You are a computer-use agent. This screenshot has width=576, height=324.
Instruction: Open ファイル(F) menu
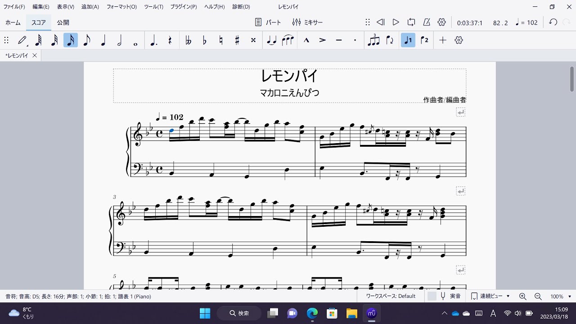tap(14, 7)
